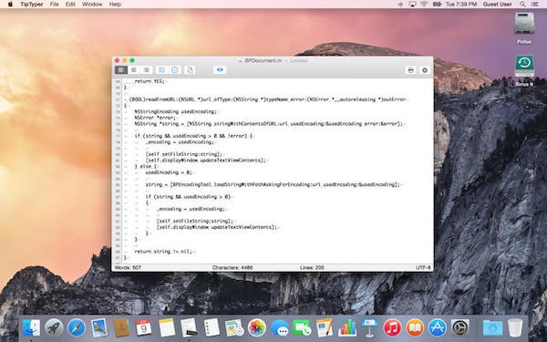This screenshot has width=547, height=342.
Task: Launch Safari from the Dock
Action: (77, 327)
